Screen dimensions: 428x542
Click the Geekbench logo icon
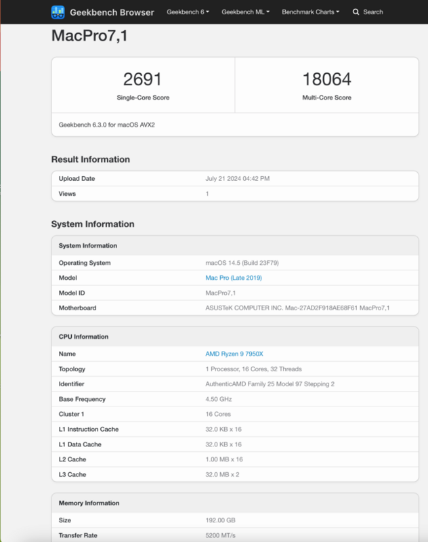(58, 12)
